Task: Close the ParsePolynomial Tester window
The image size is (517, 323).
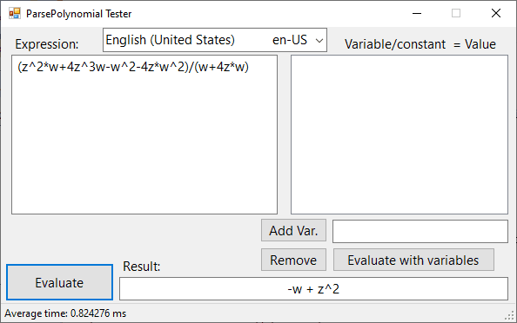Action: [496, 14]
